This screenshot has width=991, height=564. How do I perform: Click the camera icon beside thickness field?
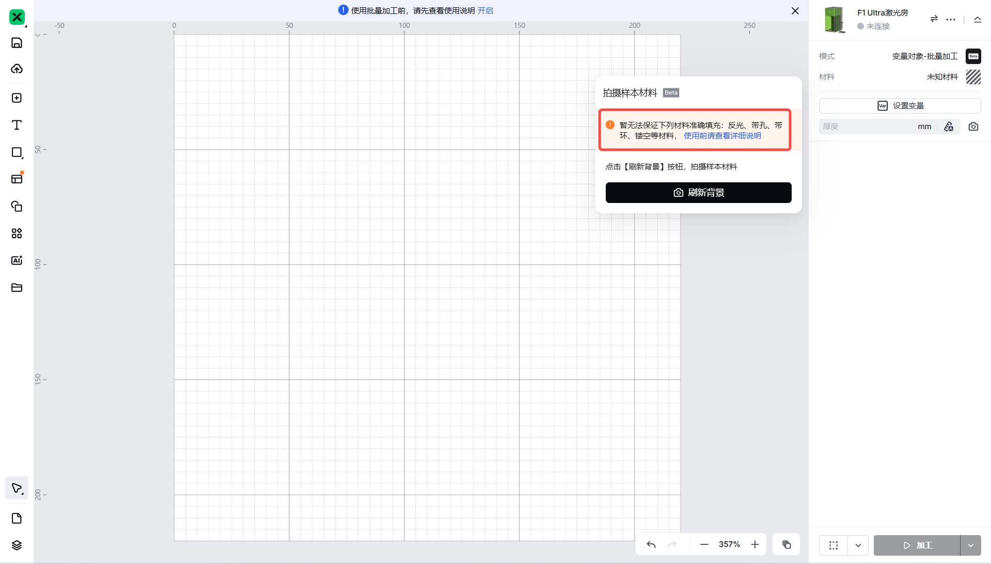(x=973, y=127)
